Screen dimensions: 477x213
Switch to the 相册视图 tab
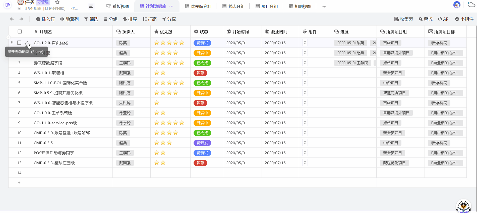tap(300, 6)
